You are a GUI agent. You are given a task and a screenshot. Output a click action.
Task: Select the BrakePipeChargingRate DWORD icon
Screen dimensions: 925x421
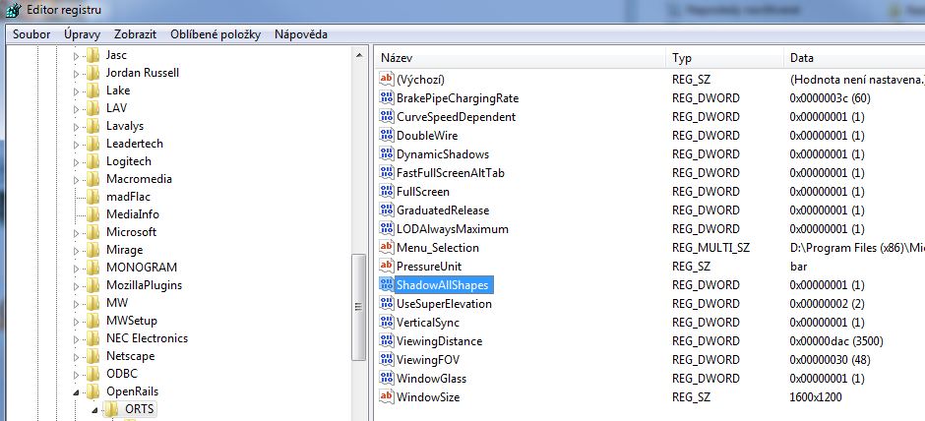(x=387, y=98)
